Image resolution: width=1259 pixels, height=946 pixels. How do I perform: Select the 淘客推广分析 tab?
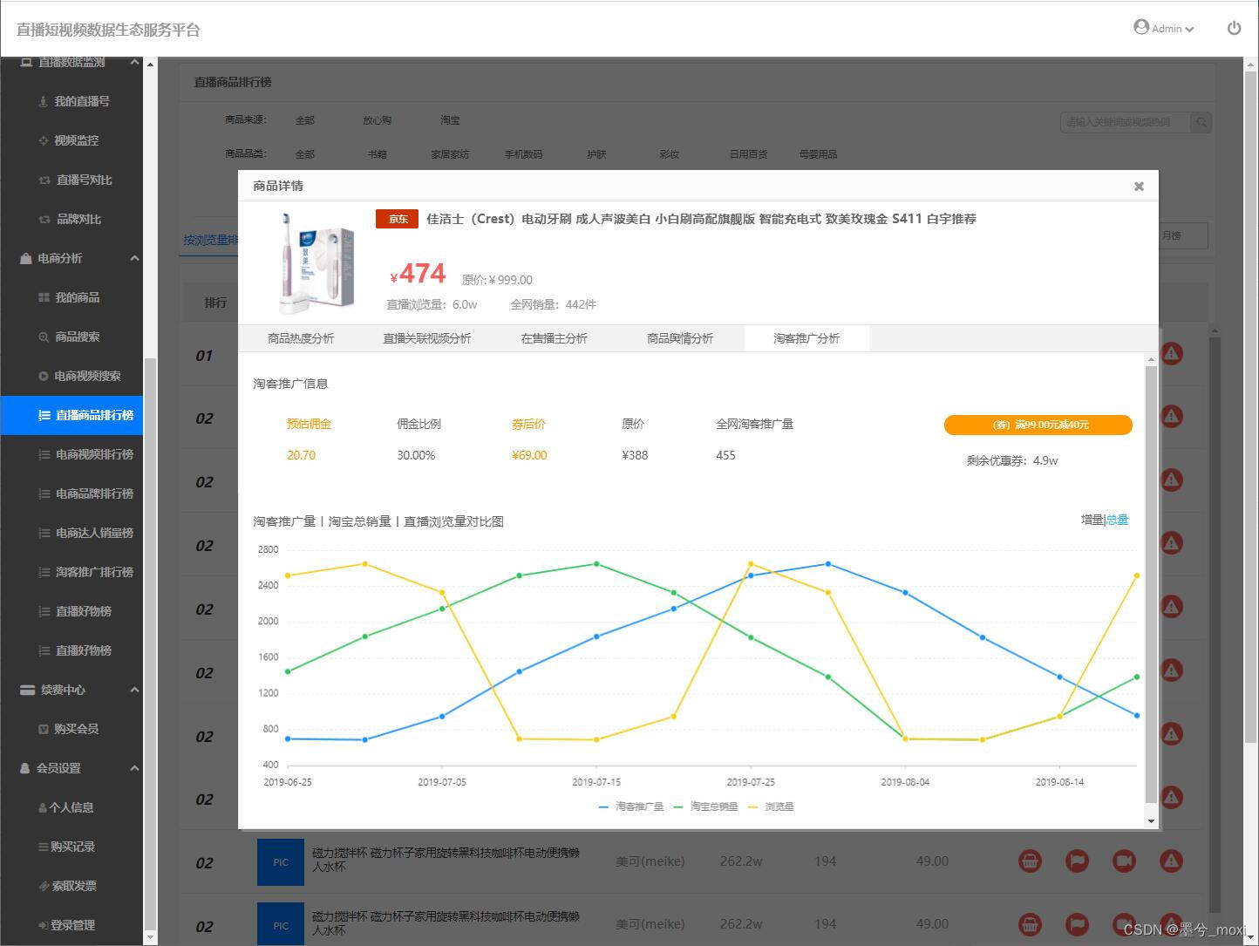(806, 338)
